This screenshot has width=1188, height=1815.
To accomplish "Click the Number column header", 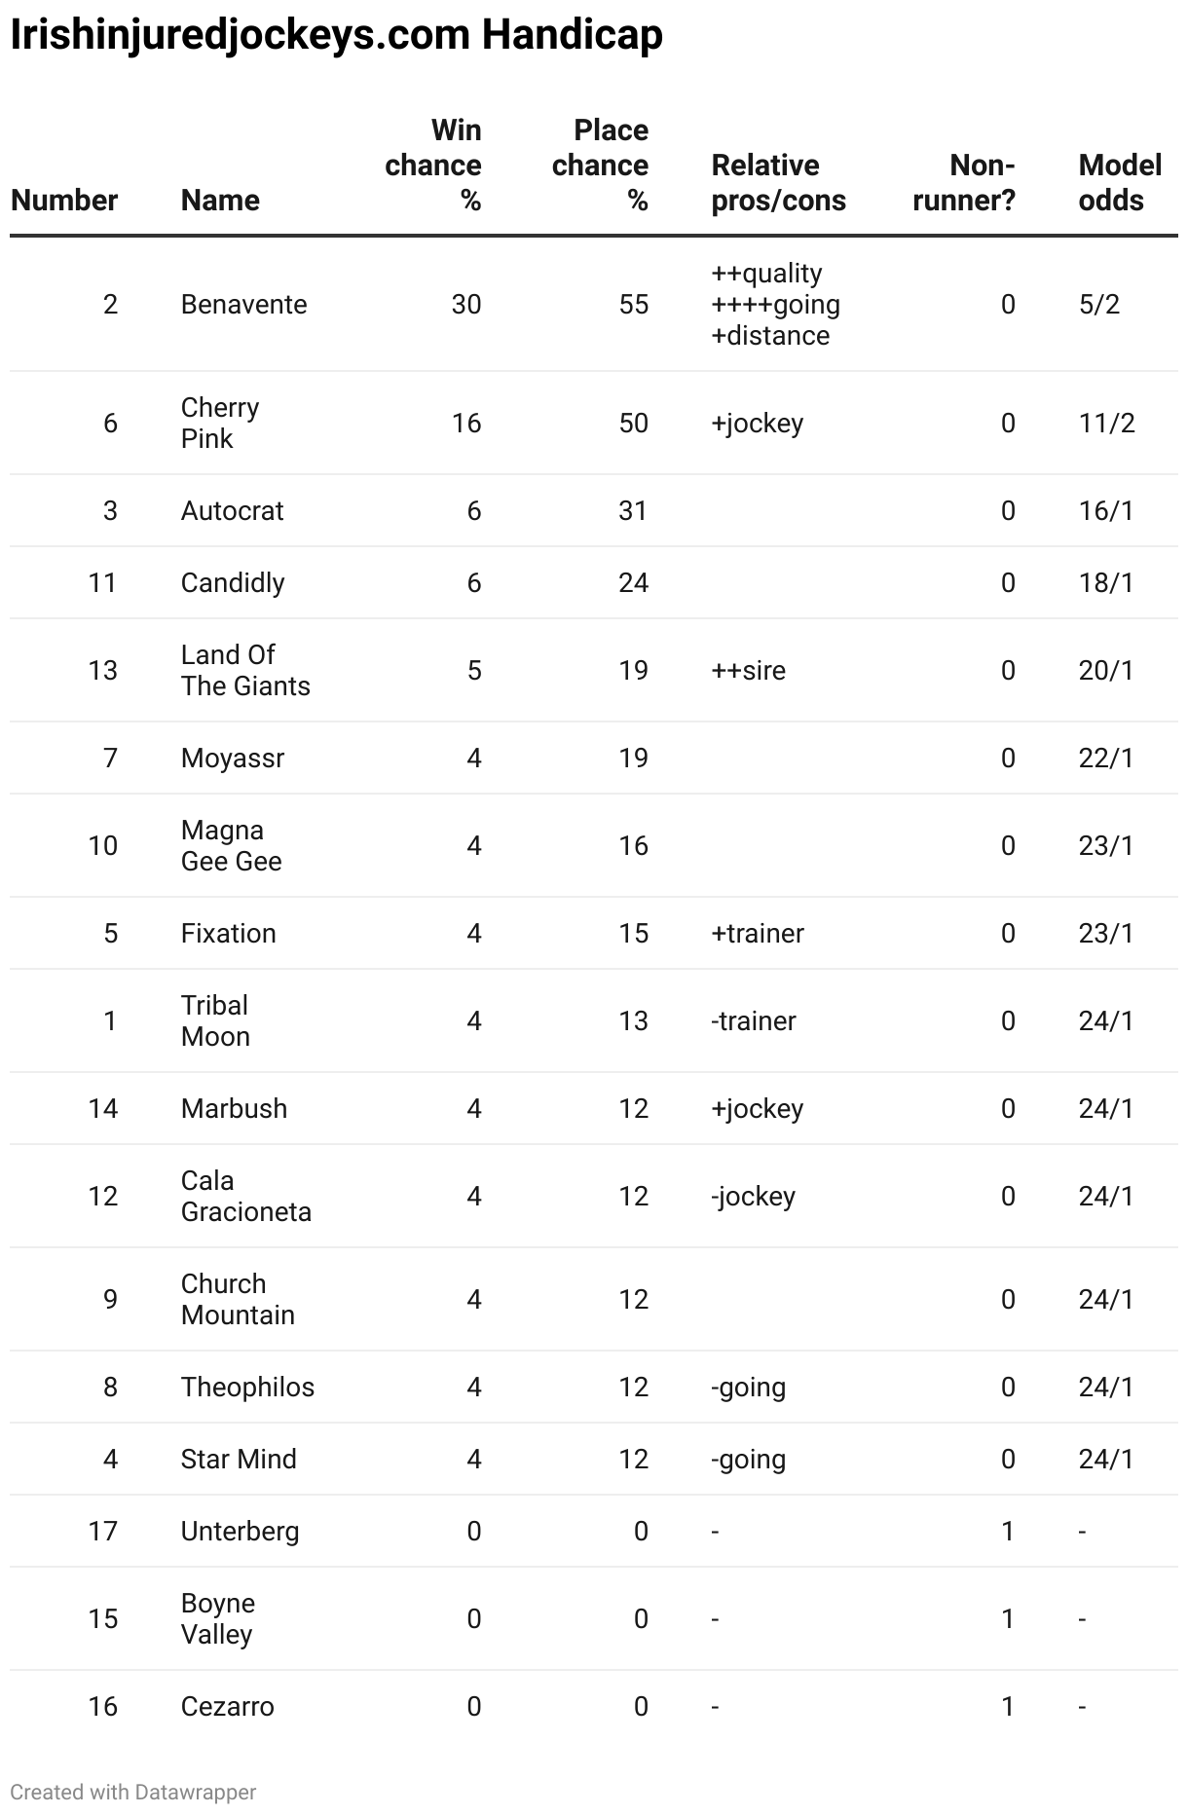I will coord(64,200).
